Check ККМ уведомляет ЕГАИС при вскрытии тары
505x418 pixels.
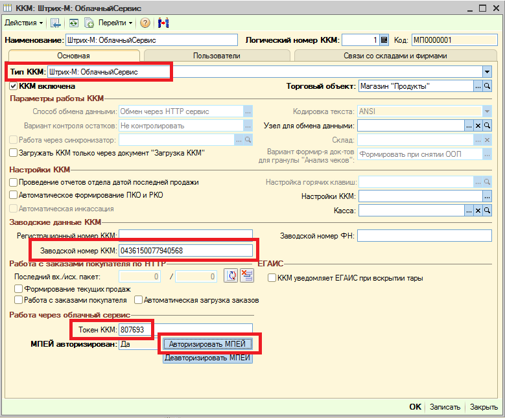[272, 278]
